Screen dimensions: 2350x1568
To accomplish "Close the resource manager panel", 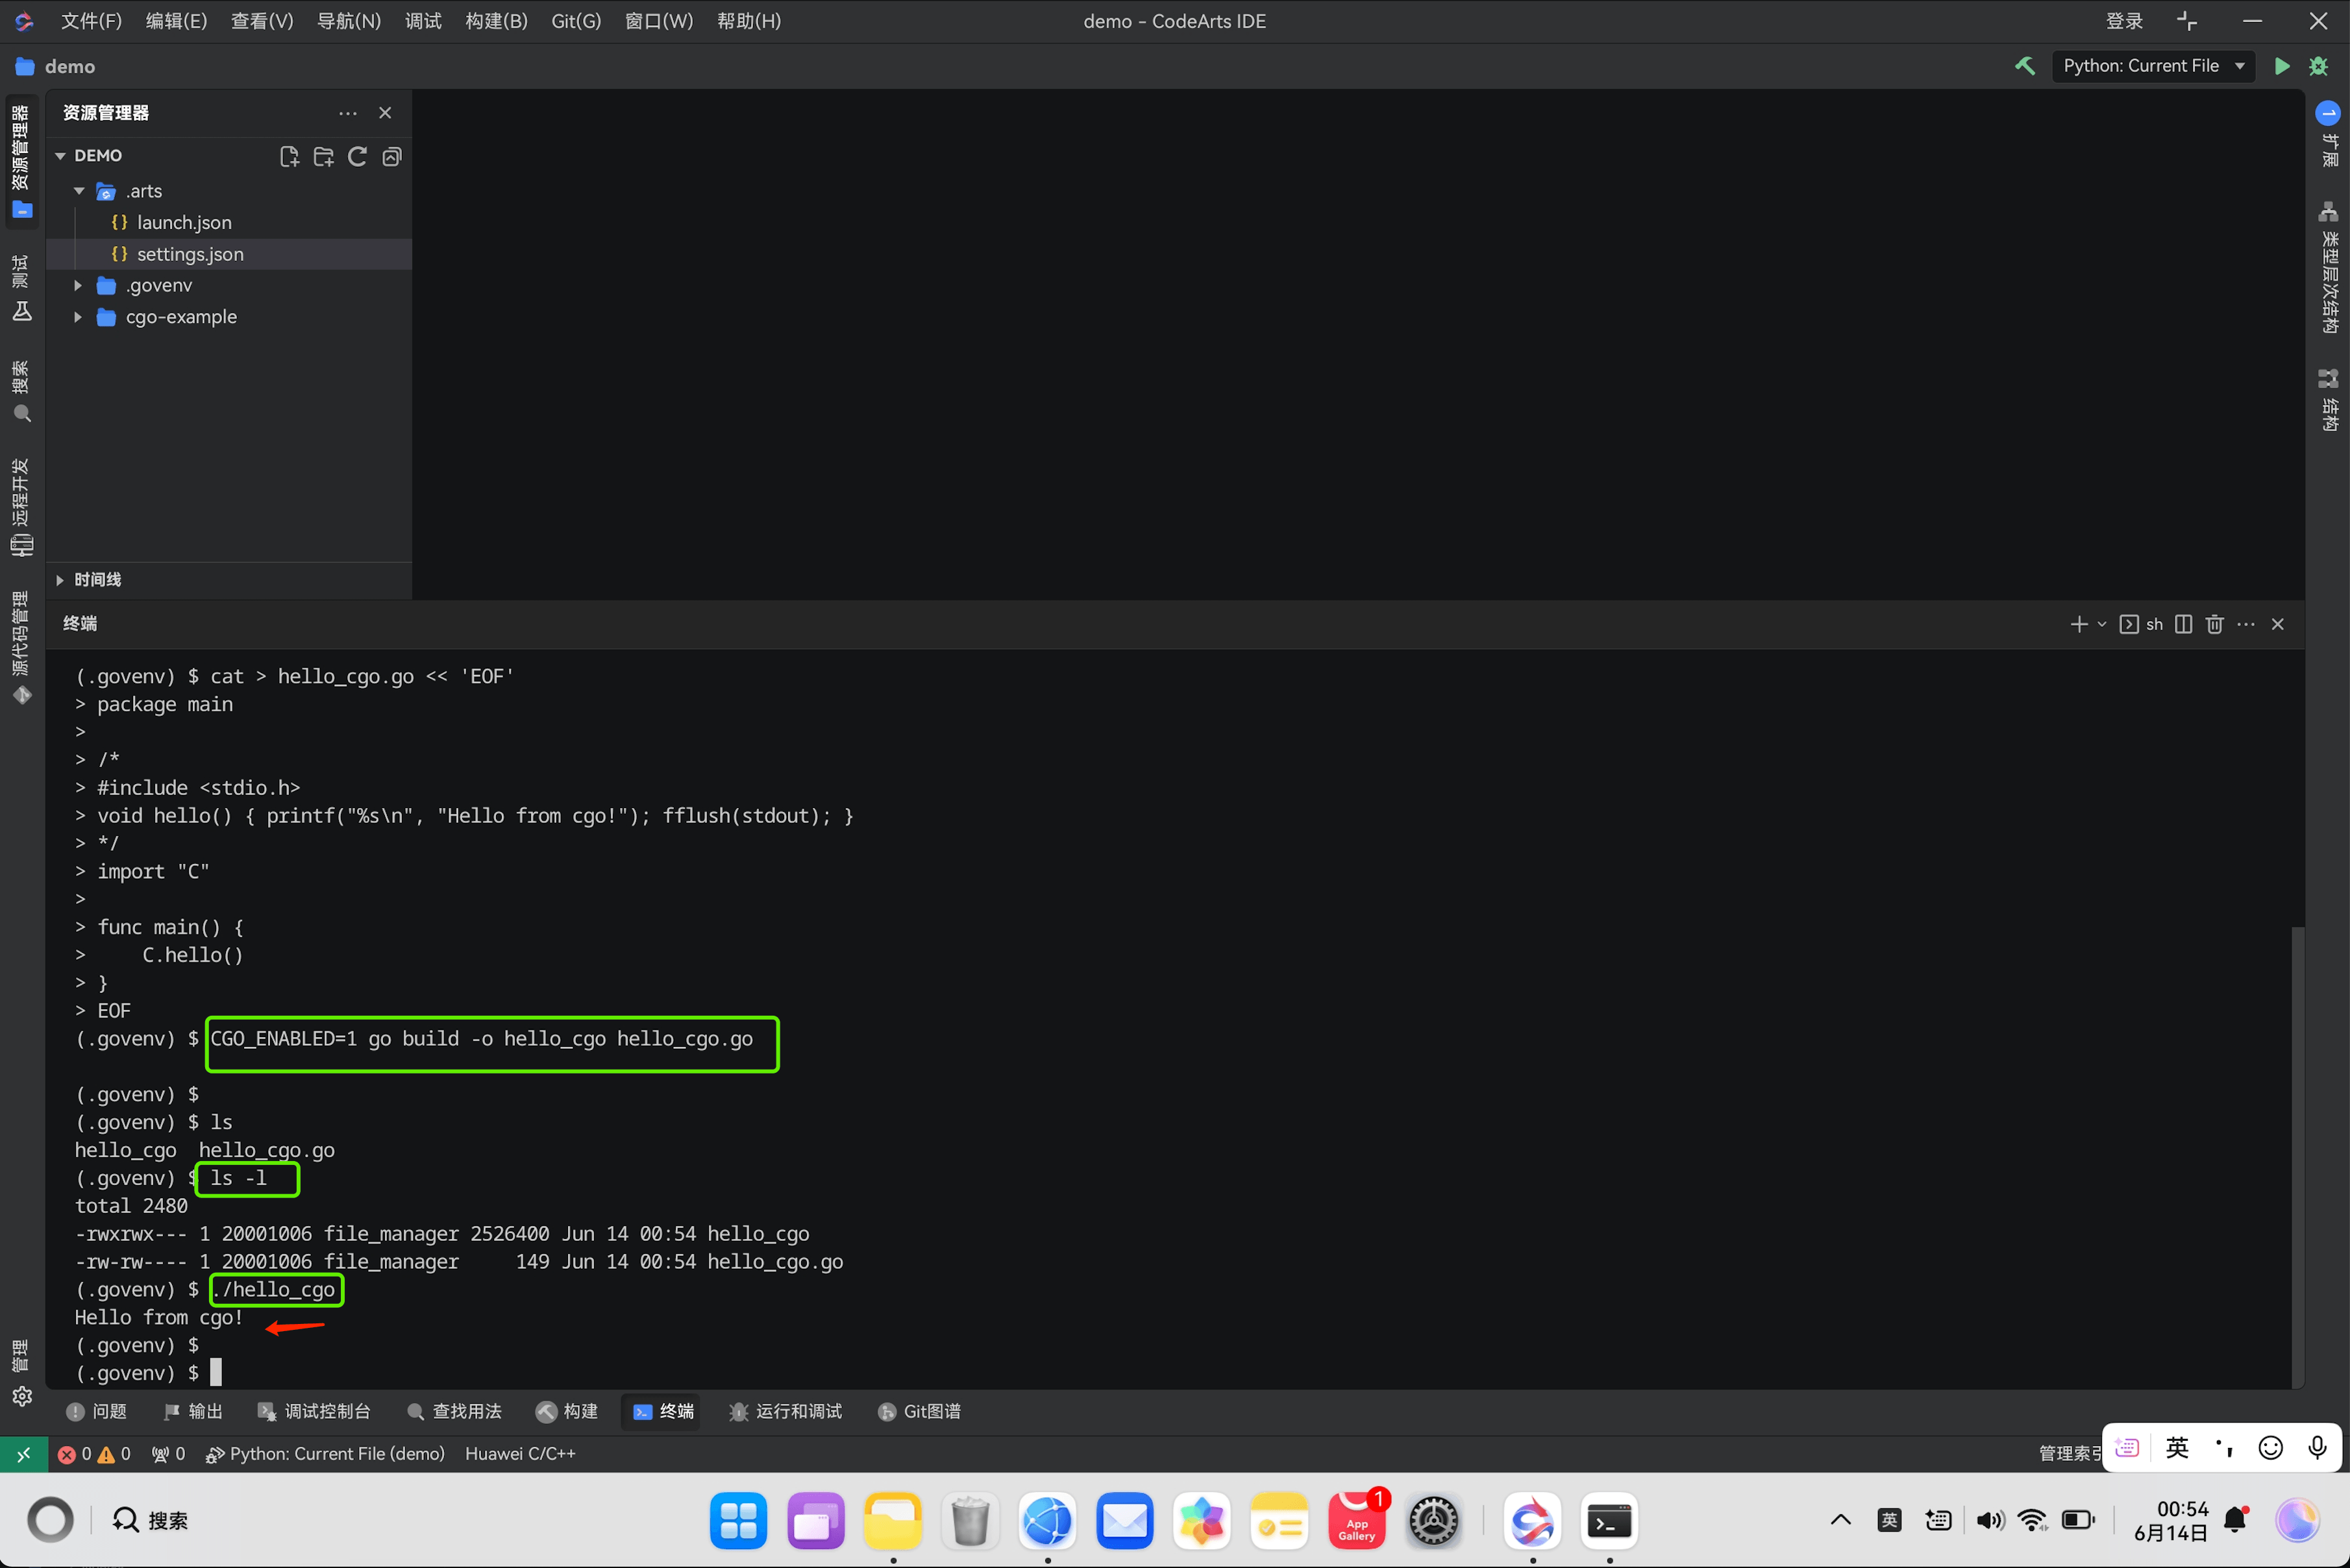I will (x=385, y=113).
